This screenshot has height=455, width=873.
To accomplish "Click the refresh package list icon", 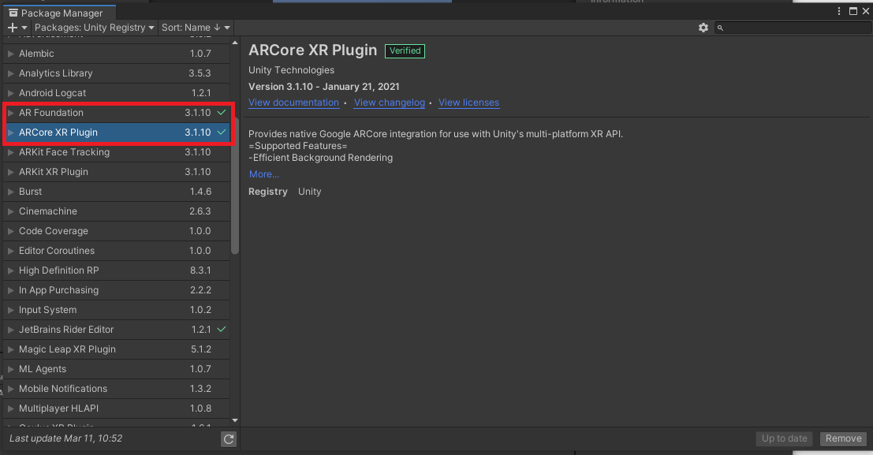I will click(228, 439).
